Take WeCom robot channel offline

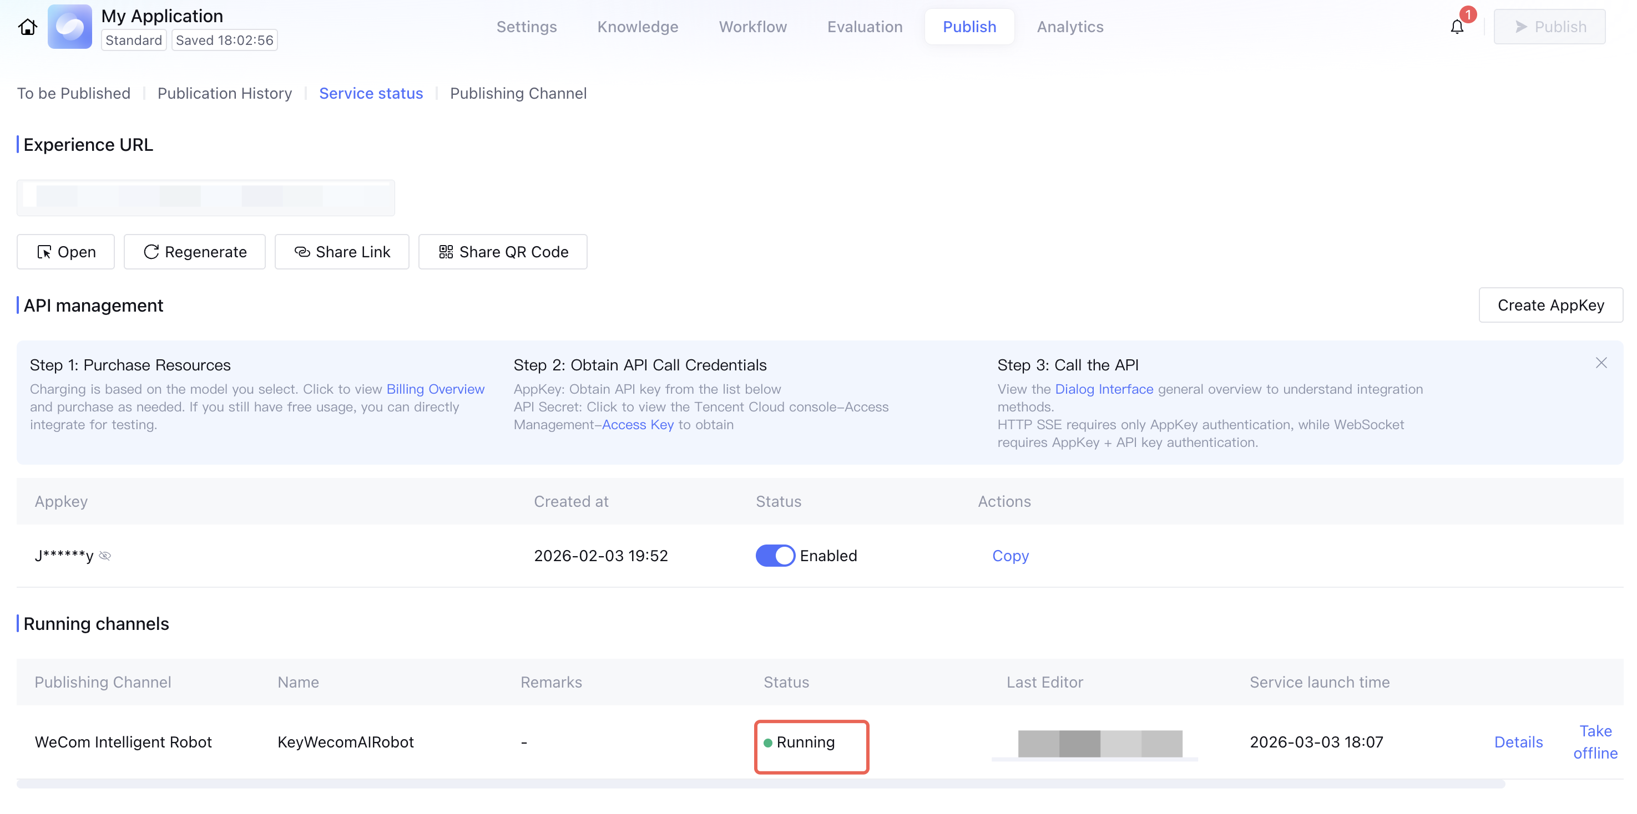[1595, 741]
